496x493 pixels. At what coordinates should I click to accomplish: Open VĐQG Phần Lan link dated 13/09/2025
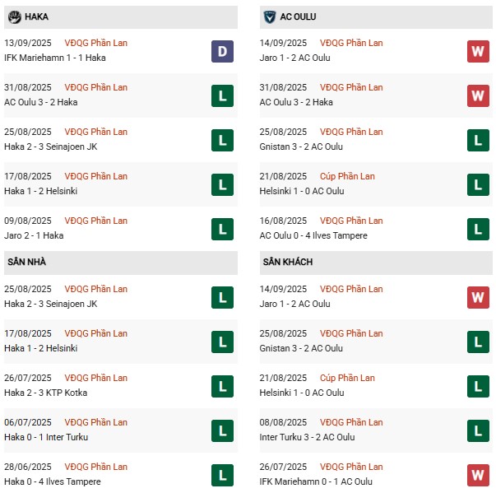[96, 43]
